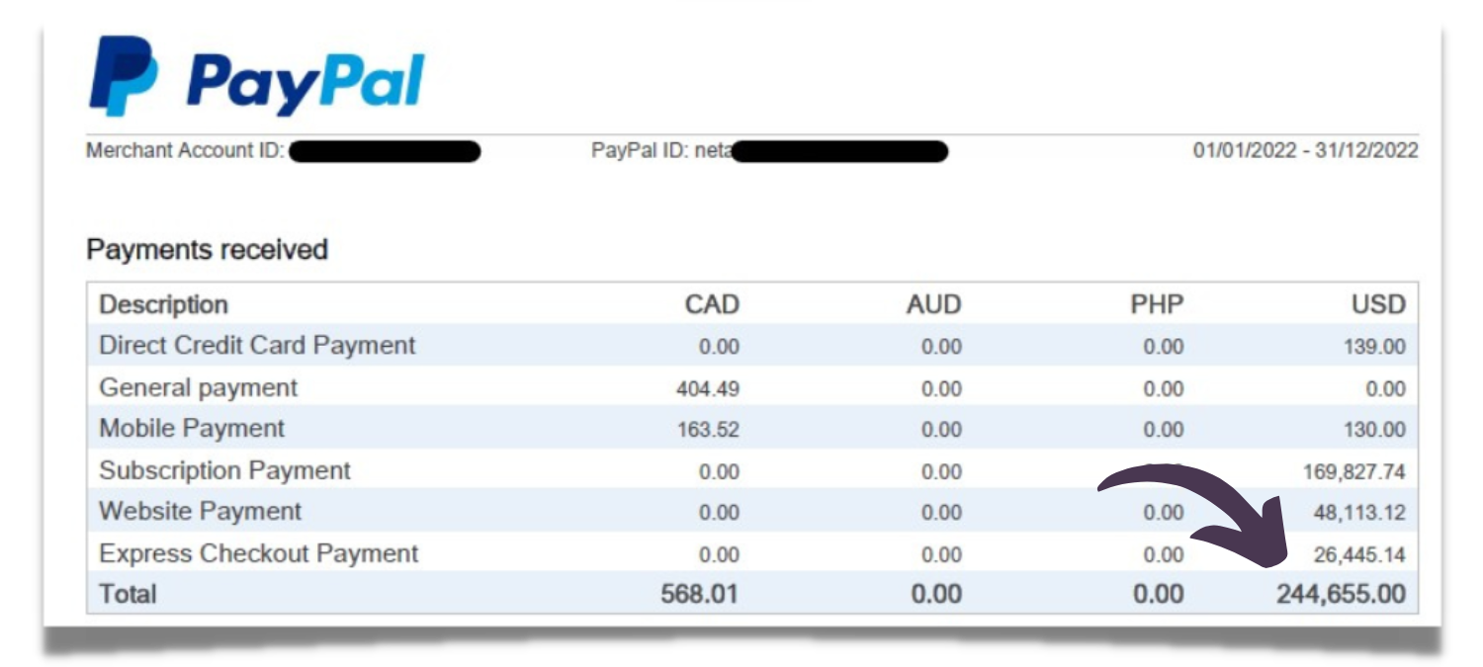Select the "Subscription Payment" row label
The image size is (1483, 667).
click(225, 470)
